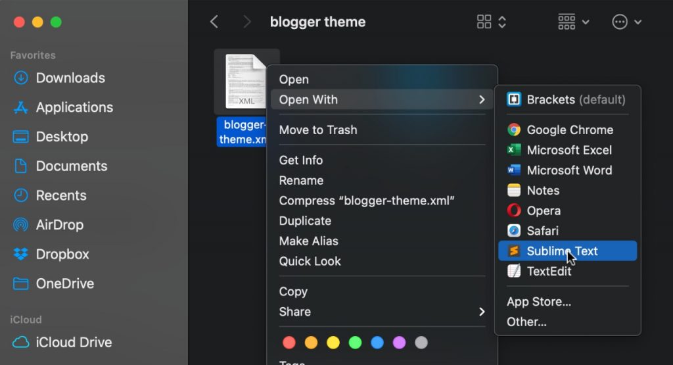This screenshot has width=673, height=365.
Task: Go back using the toolbar back arrow
Action: pyautogui.click(x=214, y=22)
